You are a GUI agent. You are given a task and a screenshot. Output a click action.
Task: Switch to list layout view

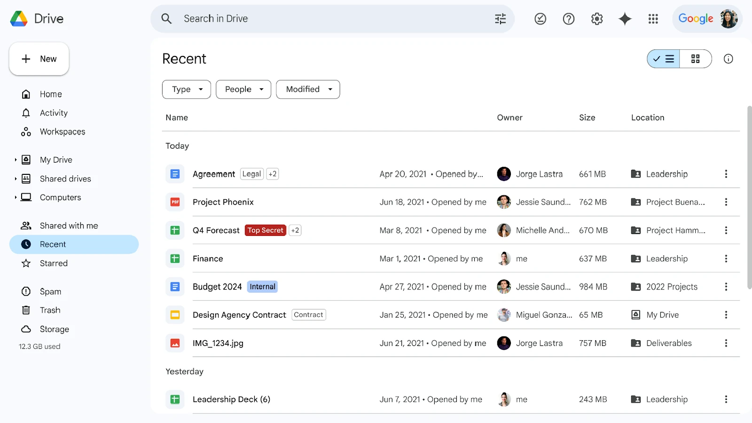664,59
